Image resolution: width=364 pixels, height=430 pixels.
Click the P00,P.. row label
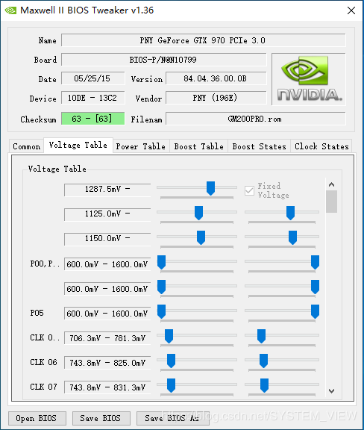[x=45, y=264]
